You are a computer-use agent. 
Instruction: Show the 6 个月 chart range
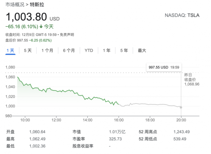(69, 50)
